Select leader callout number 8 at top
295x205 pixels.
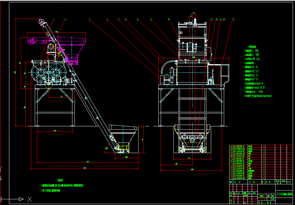click(126, 19)
